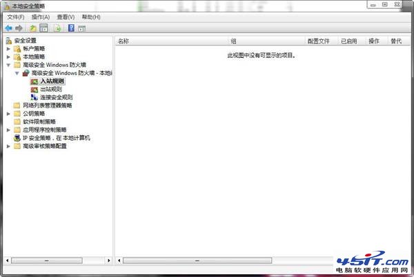Sort by the 替代 column header
Viewport: 414px width, 277px height.
click(399, 41)
